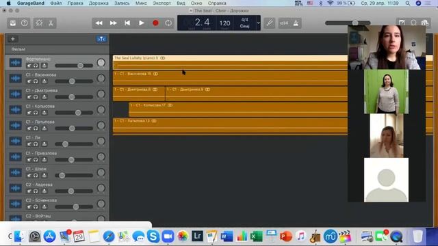Toggle the Count-in 1234 button
Screen dimensions: 438x246
tap(284, 23)
